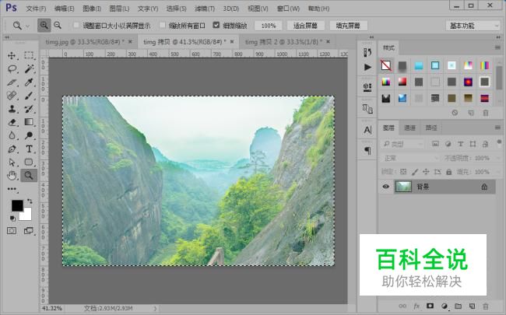The height and width of the screenshot is (315, 506).
Task: Select the Rectangular Marquee tool
Action: point(29,55)
